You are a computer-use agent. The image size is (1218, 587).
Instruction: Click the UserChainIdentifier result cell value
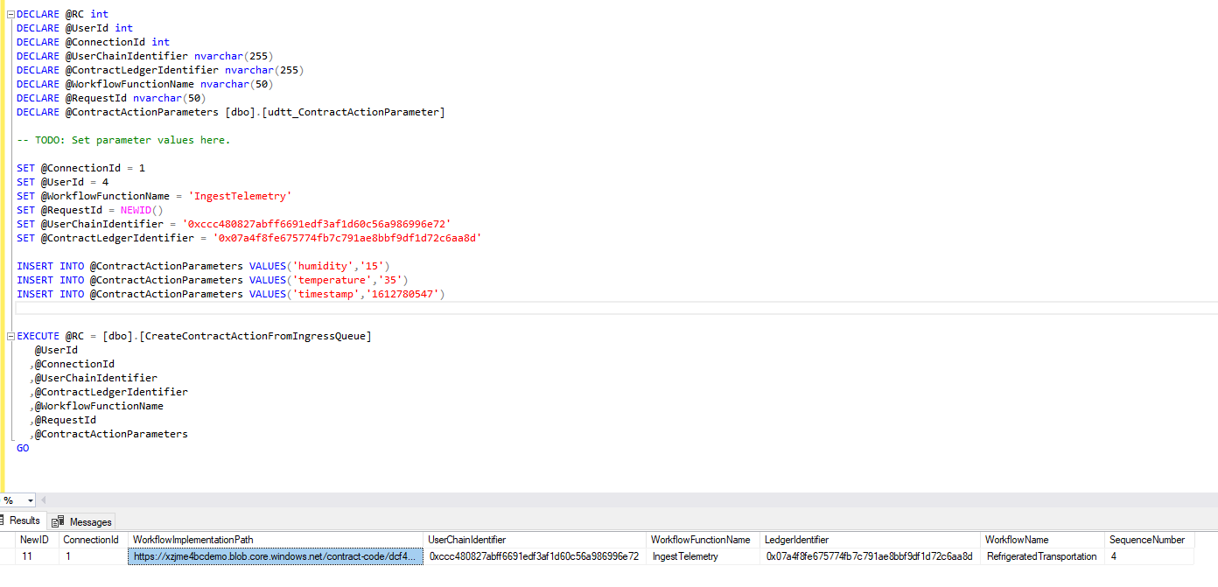pyautogui.click(x=534, y=556)
